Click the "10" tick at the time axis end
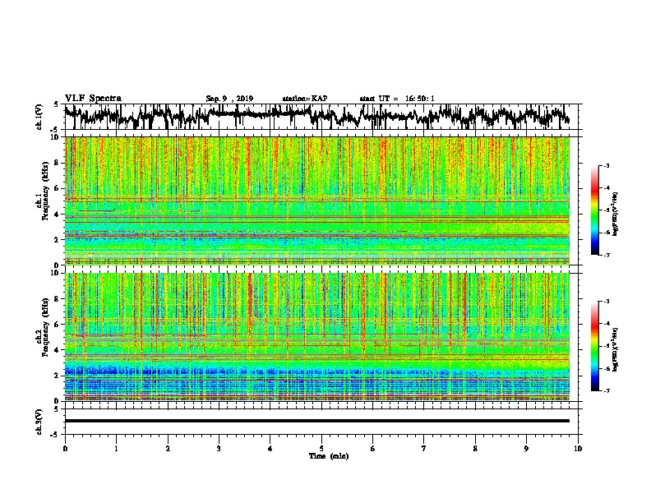651x503 pixels. click(578, 449)
